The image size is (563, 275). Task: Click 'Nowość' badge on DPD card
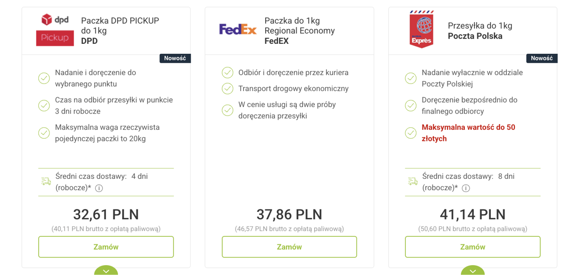point(175,58)
